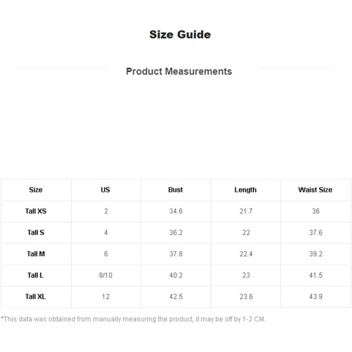The image size is (352, 352).
Task: Click the 39.2 waist size value
Action: 316,254
